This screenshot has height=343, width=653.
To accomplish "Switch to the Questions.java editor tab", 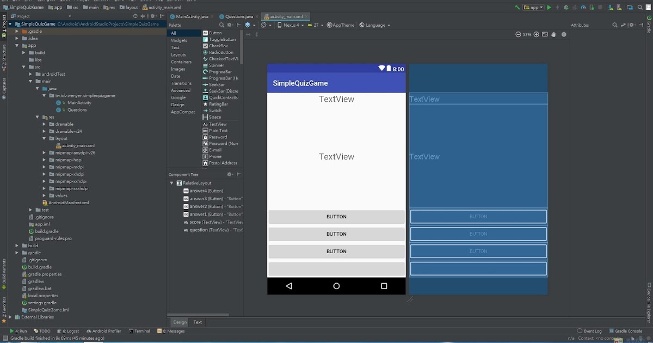I will pyautogui.click(x=237, y=16).
